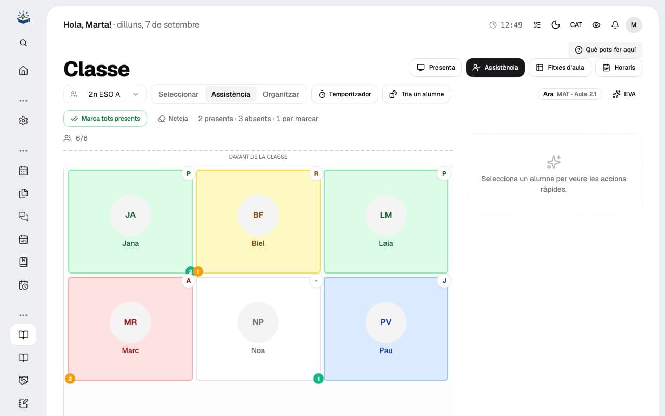This screenshot has width=665, height=416.
Task: Select Biel's yellow seat tile
Action: point(258,222)
